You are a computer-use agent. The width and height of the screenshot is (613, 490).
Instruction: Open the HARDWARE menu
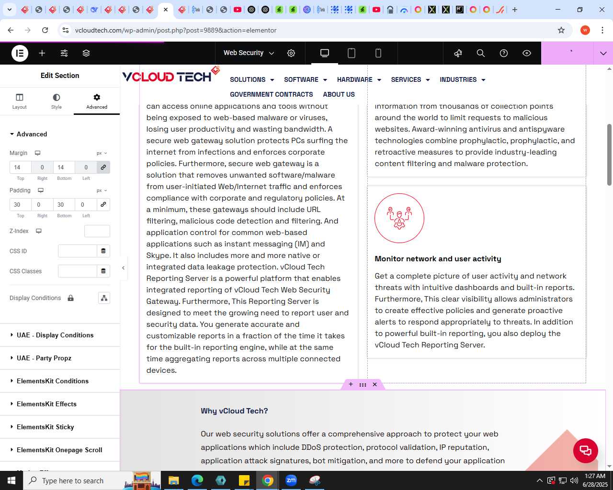pos(359,80)
